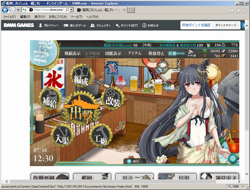
Task: Open the アイテム屋 shop icon
Action: point(192,53)
